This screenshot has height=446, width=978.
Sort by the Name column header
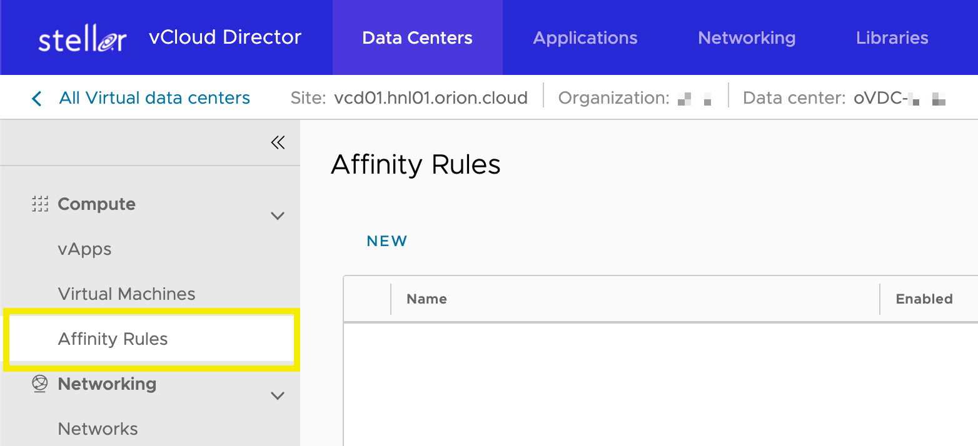pyautogui.click(x=426, y=299)
